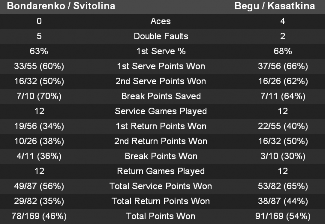This screenshot has height=224, width=325.
Task: Click the Return Games Played label
Action: pos(160,171)
